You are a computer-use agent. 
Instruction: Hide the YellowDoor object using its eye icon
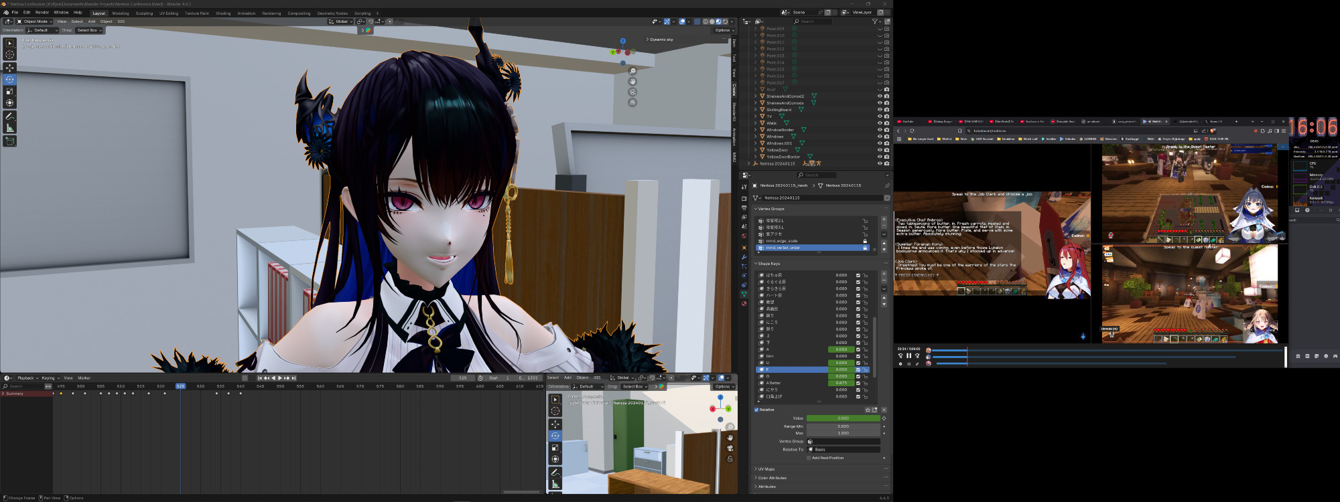click(x=880, y=150)
